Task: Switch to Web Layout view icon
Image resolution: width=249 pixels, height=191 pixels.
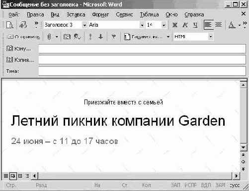Action: 13,176
